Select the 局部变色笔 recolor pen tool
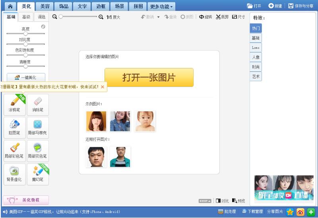The width and height of the screenshot is (318, 218). click(x=38, y=151)
